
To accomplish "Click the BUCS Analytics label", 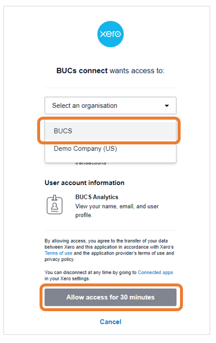I will coord(97,197).
